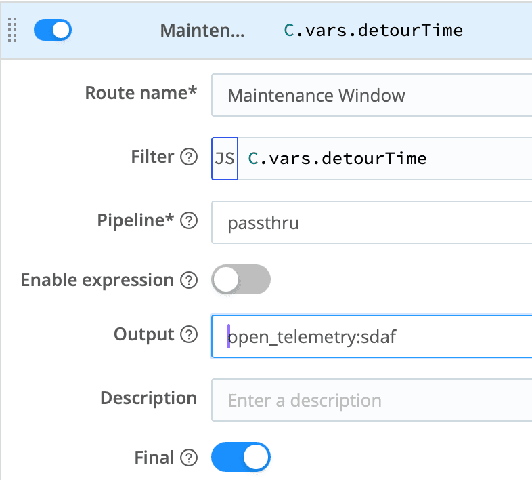Open the Filter help tooltip icon
Image resolution: width=532 pixels, height=480 pixels.
click(x=189, y=158)
